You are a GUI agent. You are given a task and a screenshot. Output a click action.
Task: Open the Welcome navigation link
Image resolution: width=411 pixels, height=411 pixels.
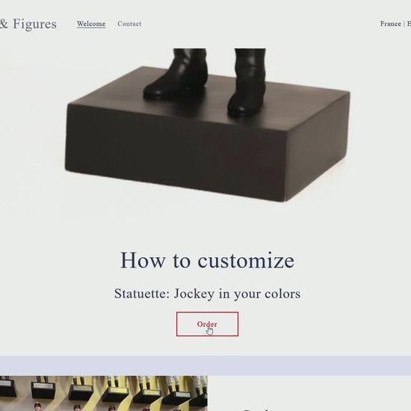(91, 24)
